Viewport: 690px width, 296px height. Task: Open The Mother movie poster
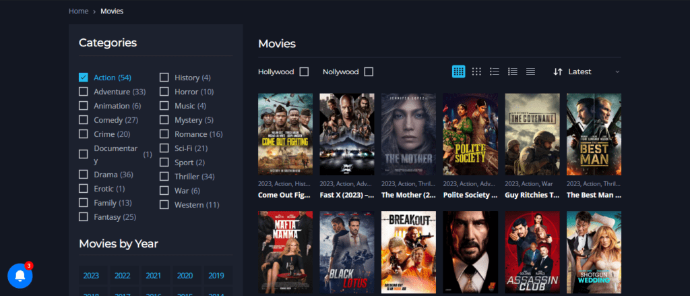click(x=409, y=134)
